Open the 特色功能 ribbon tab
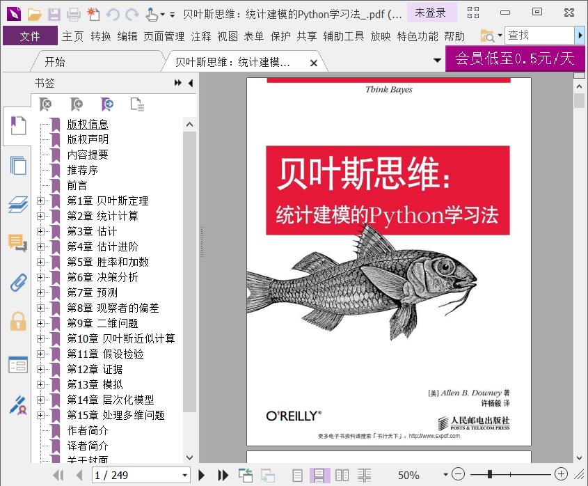 click(418, 36)
